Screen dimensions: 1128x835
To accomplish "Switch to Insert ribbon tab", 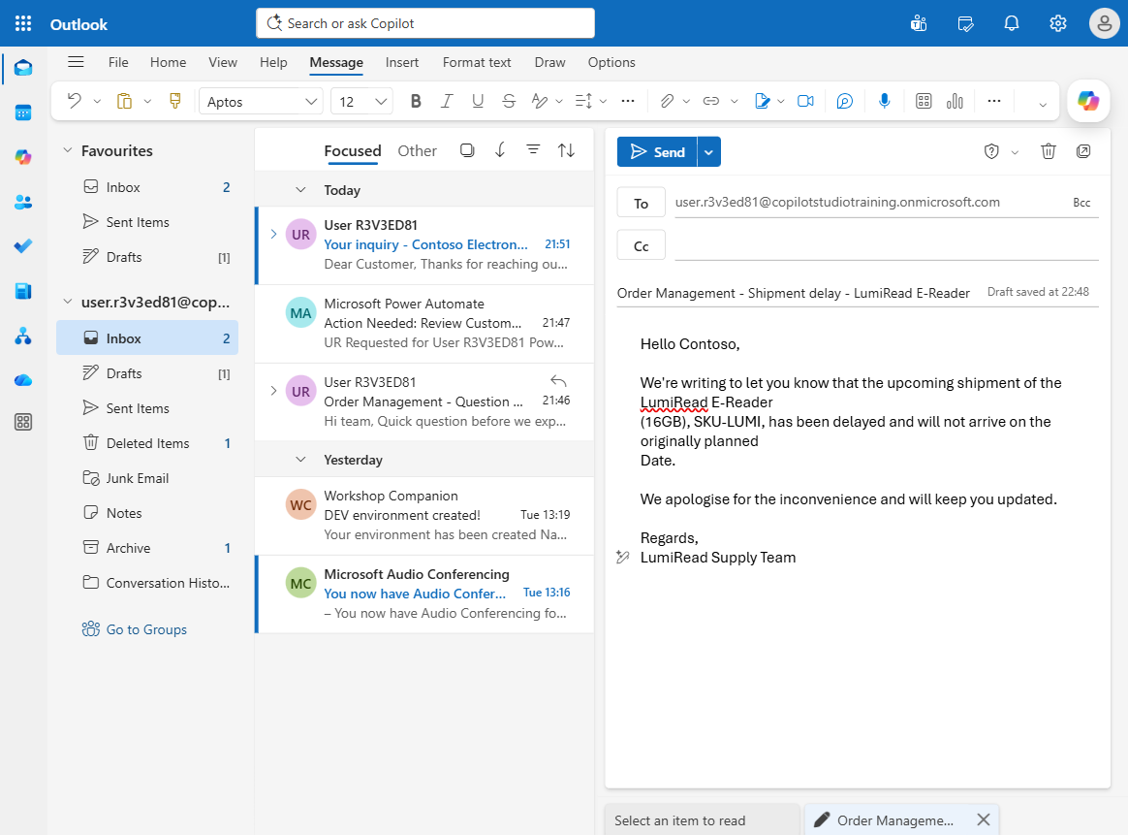I will 401,63.
